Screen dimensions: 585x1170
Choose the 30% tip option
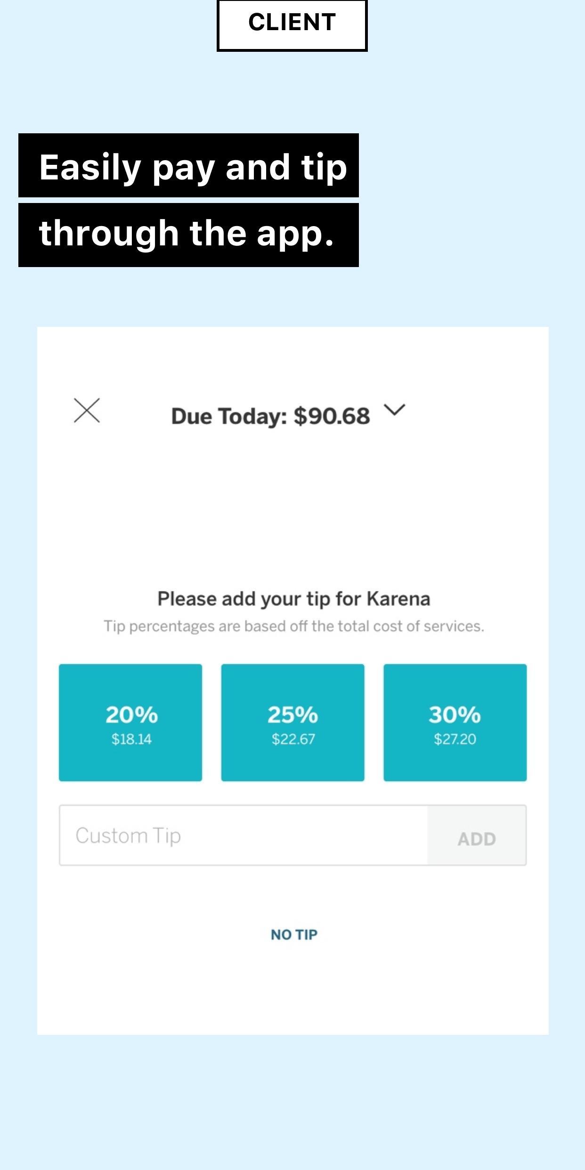[x=455, y=723]
